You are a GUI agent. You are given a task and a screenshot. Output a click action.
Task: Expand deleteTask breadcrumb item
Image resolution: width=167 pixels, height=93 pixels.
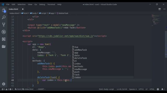[63, 13]
